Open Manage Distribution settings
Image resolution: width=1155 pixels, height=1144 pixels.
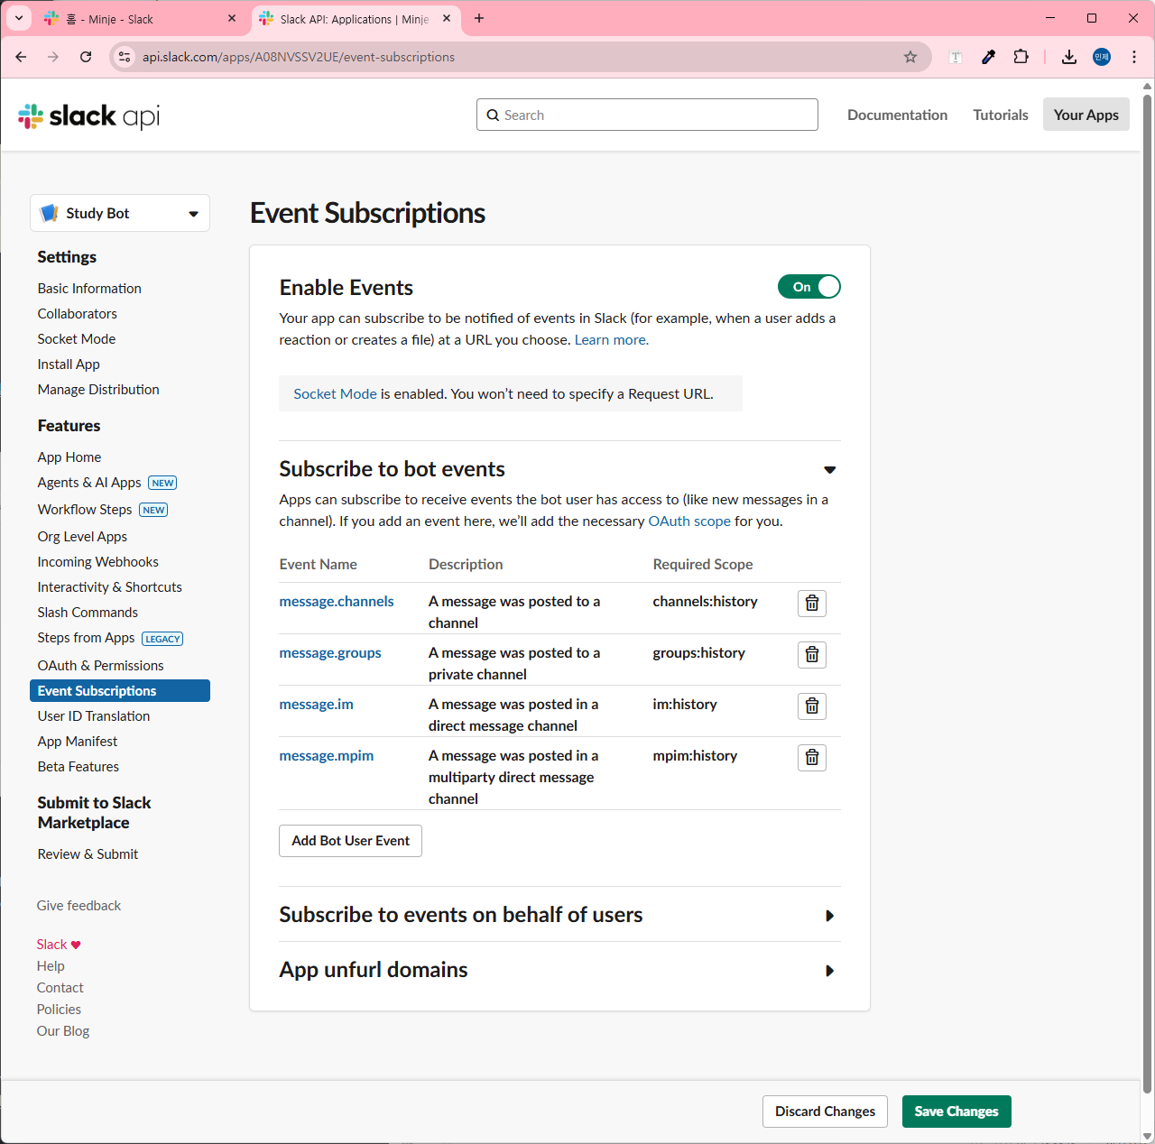98,390
